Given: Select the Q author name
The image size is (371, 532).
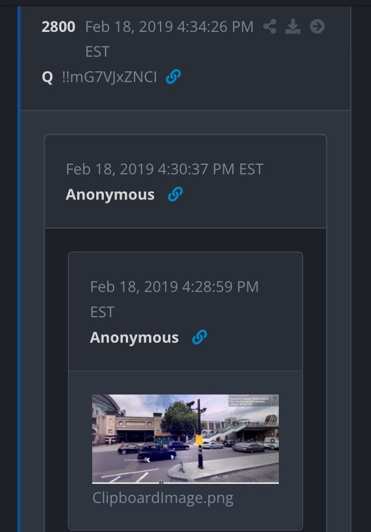Looking at the screenshot, I should click(x=47, y=77).
